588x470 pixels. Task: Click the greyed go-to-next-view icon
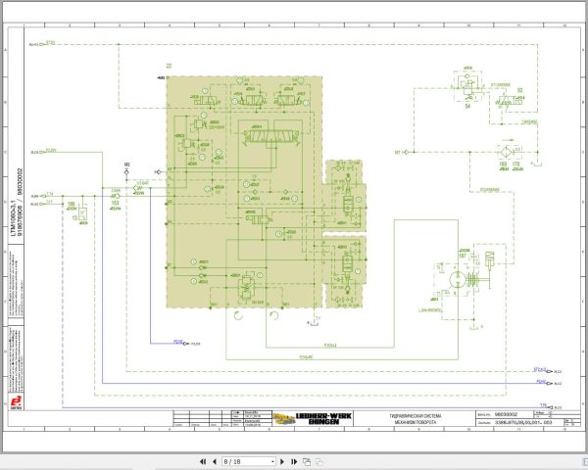[x=319, y=462]
